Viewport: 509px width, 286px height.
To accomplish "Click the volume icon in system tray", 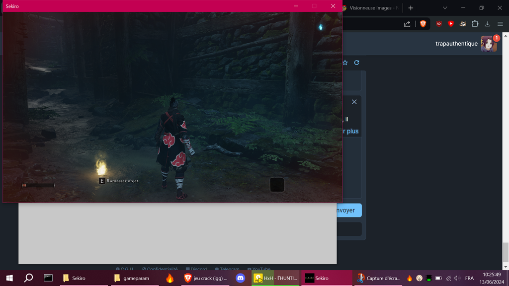I will pyautogui.click(x=457, y=279).
